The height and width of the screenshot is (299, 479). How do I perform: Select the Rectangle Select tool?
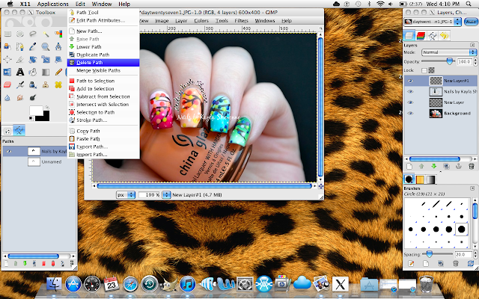click(x=7, y=34)
